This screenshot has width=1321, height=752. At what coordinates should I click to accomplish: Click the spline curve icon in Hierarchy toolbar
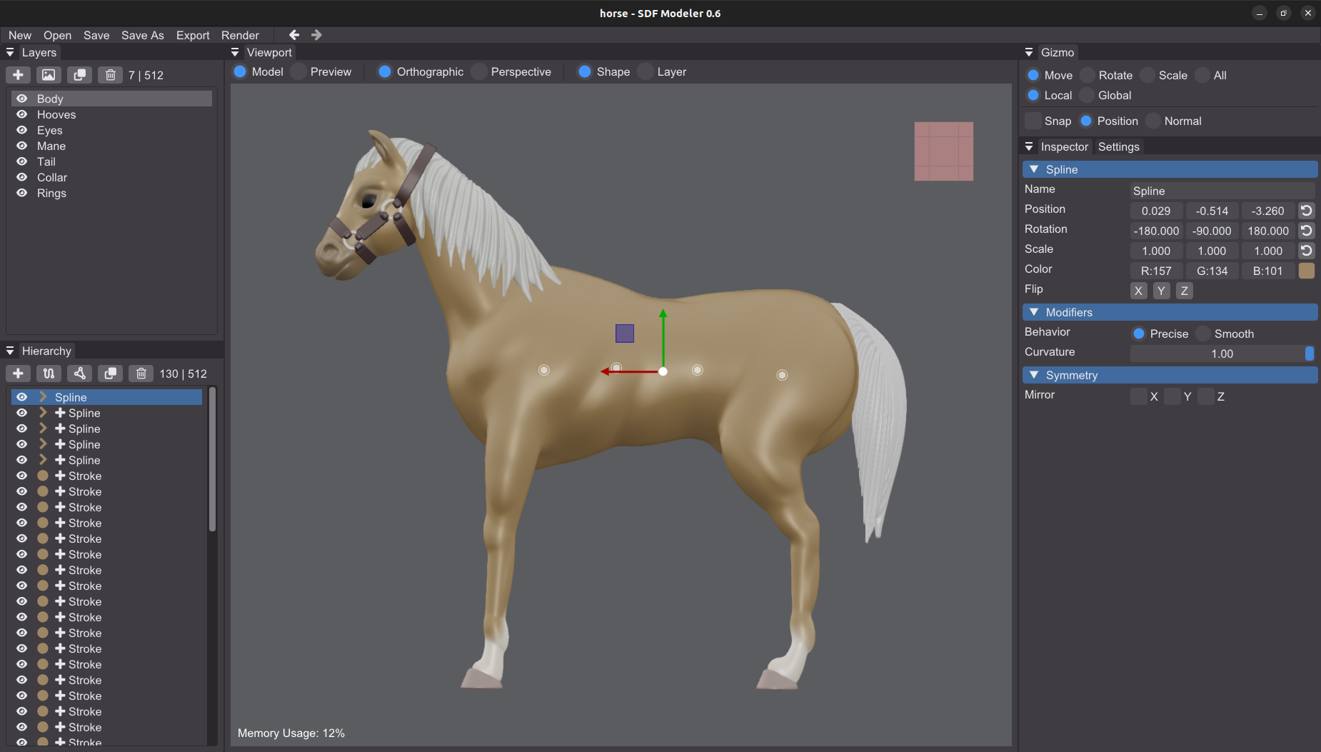[49, 374]
